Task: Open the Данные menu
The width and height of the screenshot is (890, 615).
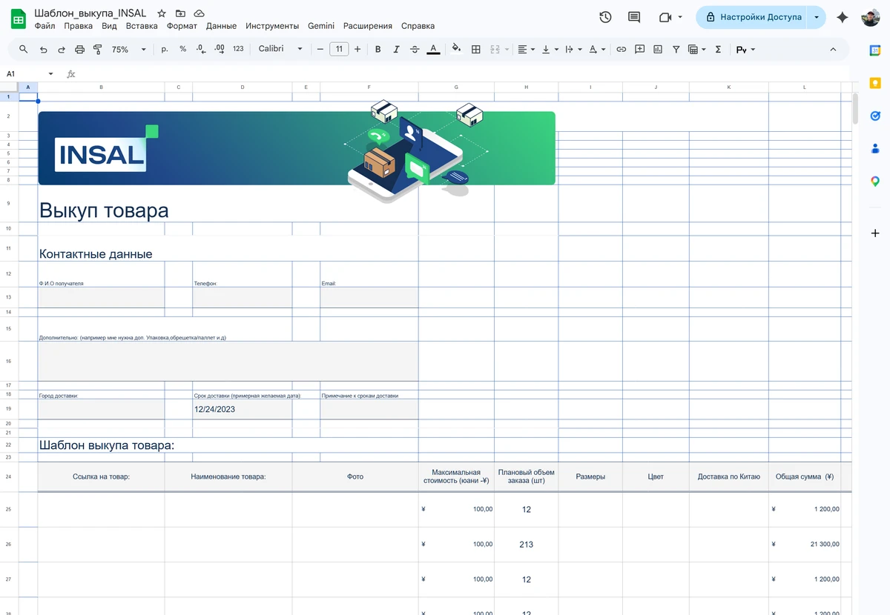Action: click(221, 26)
